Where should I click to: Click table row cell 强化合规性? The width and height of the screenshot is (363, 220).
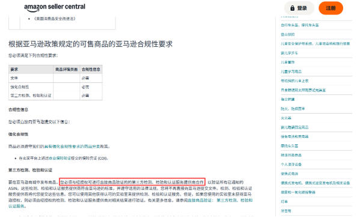coord(31,87)
